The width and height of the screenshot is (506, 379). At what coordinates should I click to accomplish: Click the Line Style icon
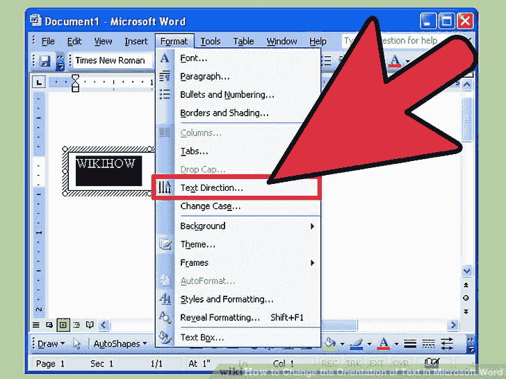coord(410,344)
